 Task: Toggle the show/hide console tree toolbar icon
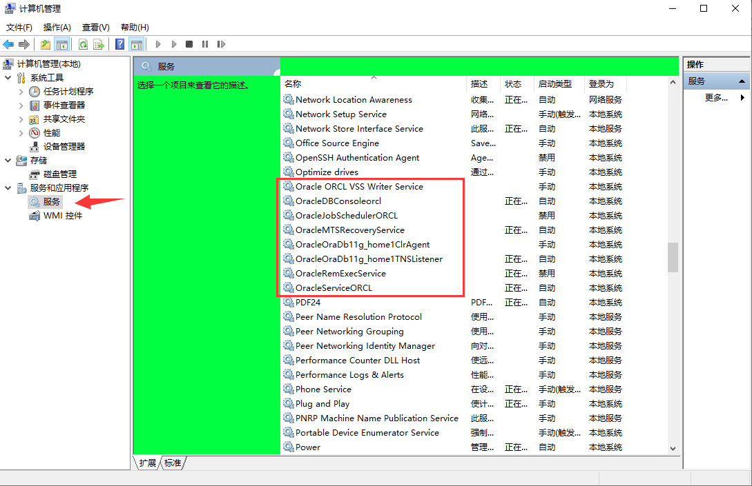pos(62,45)
